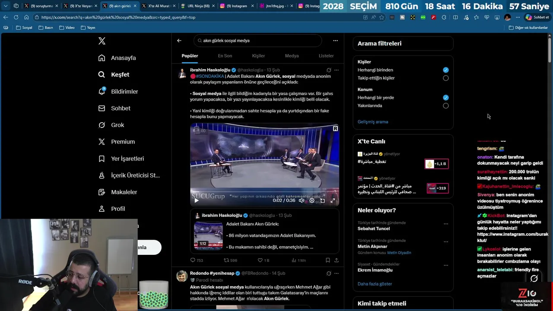The width and height of the screenshot is (553, 311).
Task: Select Takip ettiğin kişiler radio option
Action: 446,78
